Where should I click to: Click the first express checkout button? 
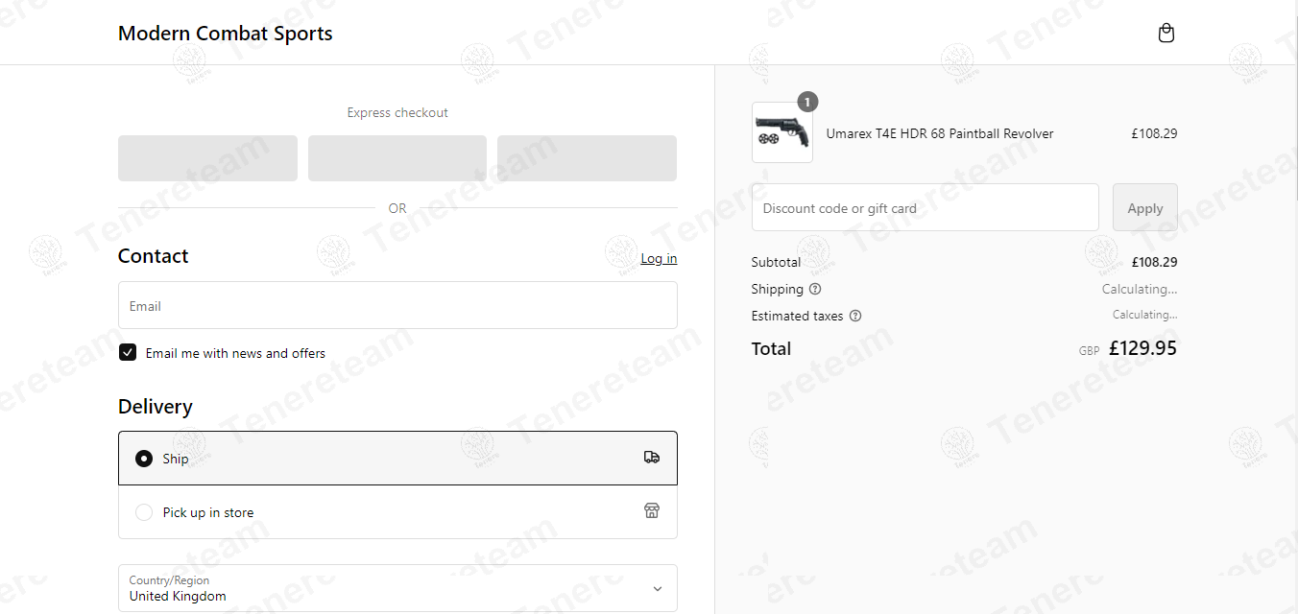(x=207, y=158)
